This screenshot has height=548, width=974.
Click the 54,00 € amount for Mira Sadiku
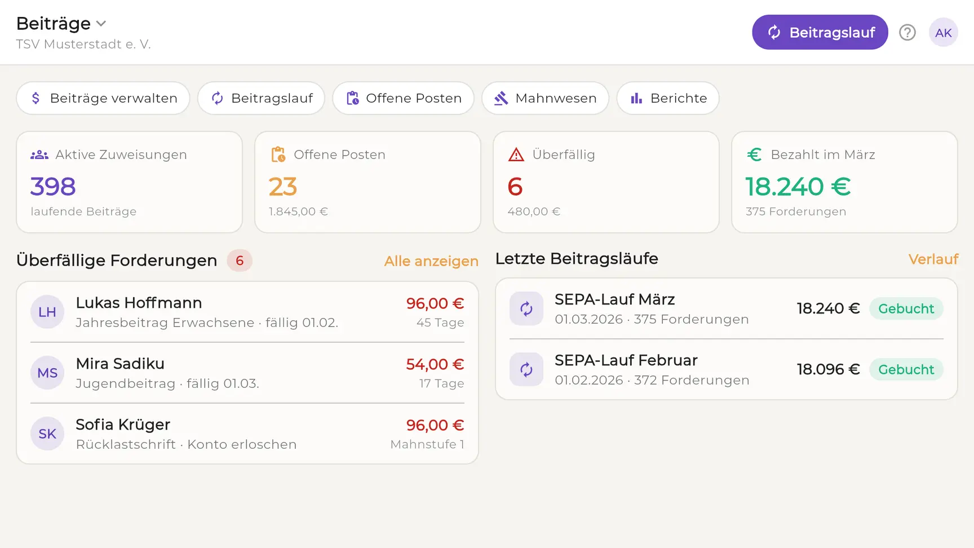point(435,364)
